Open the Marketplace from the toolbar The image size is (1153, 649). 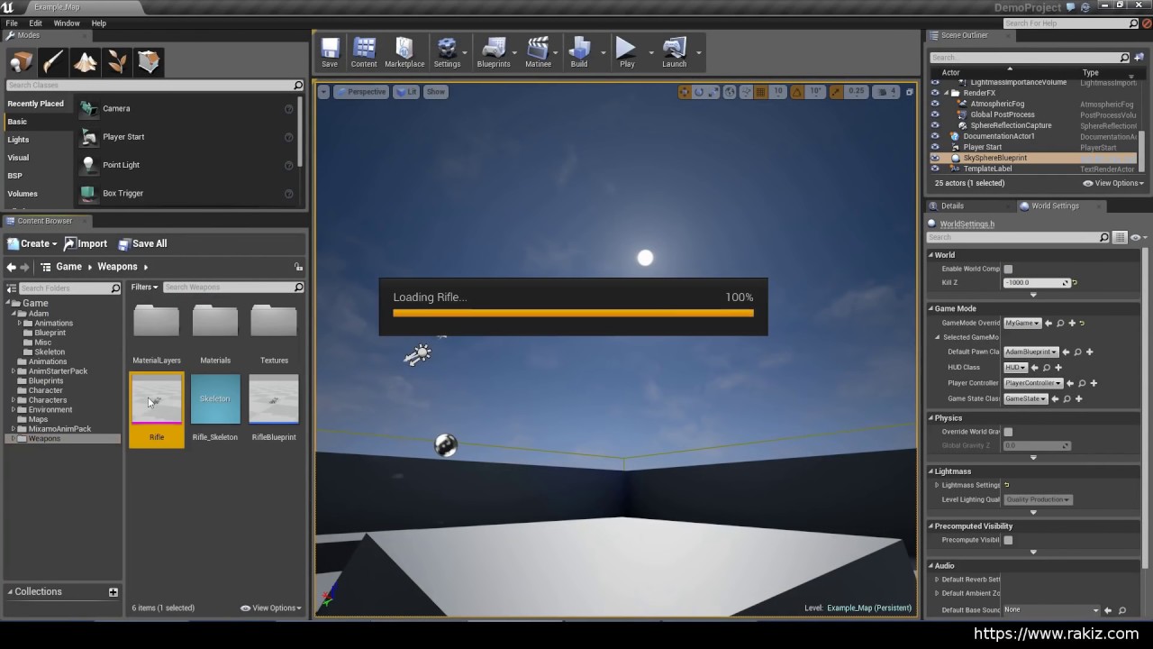point(404,52)
